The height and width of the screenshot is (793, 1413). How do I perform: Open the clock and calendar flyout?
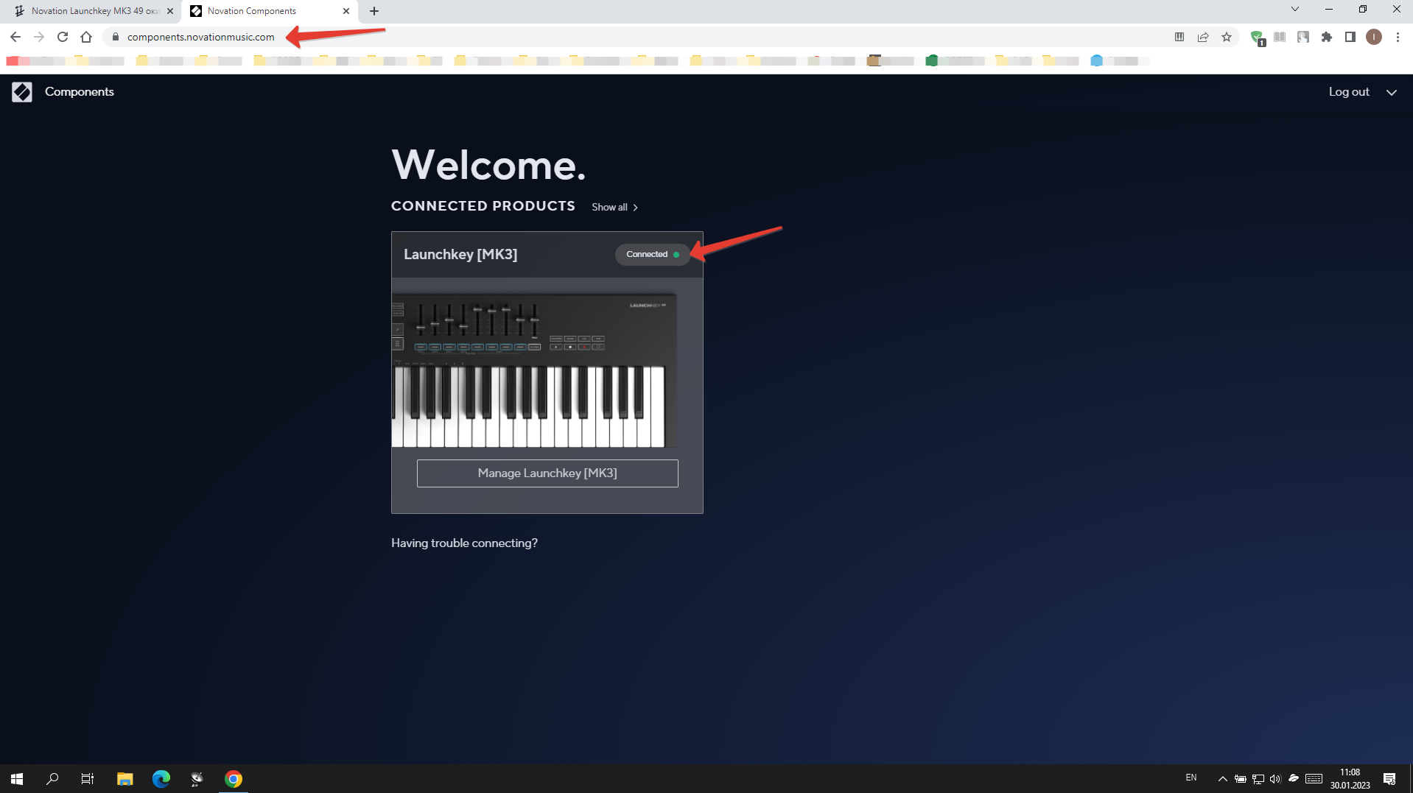pos(1350,779)
